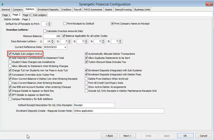214x140 pixels.
Task: Close the Financial Configuration window
Action: pyautogui.click(x=209, y=4)
